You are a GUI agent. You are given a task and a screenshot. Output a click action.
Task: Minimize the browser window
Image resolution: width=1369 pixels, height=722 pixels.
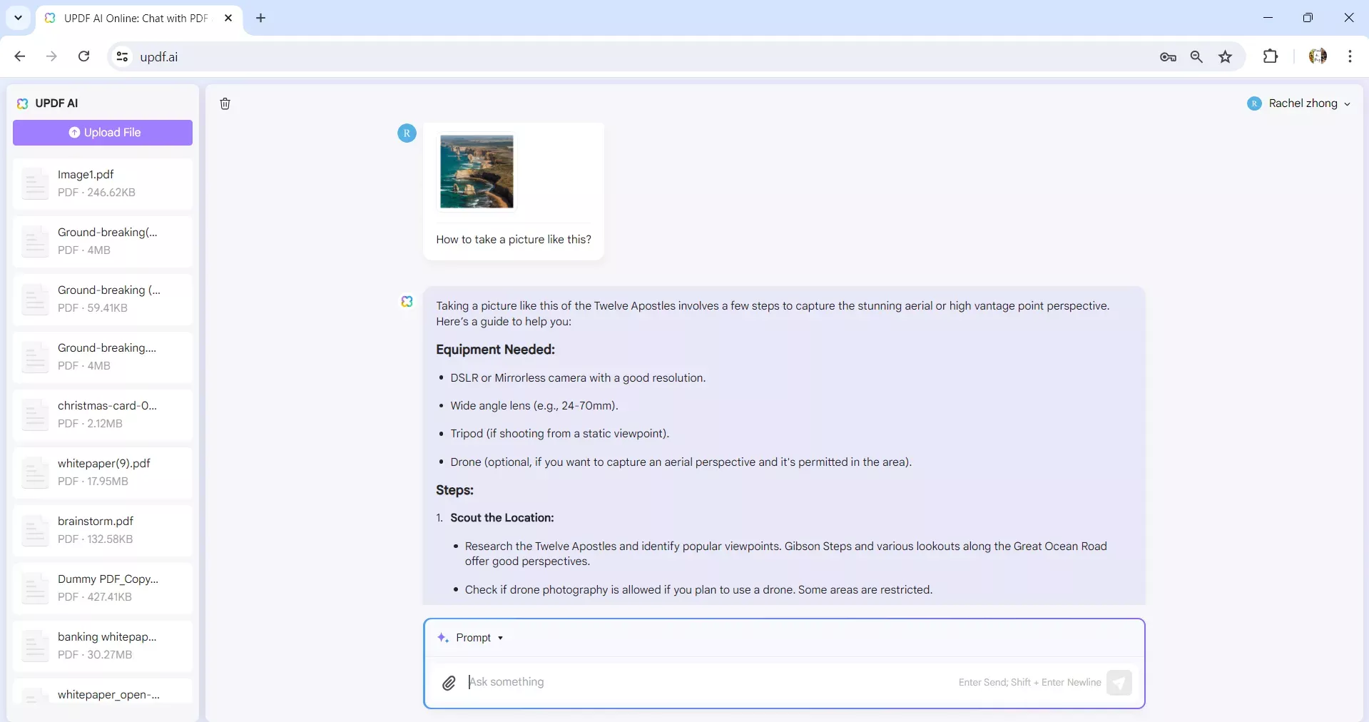point(1268,18)
